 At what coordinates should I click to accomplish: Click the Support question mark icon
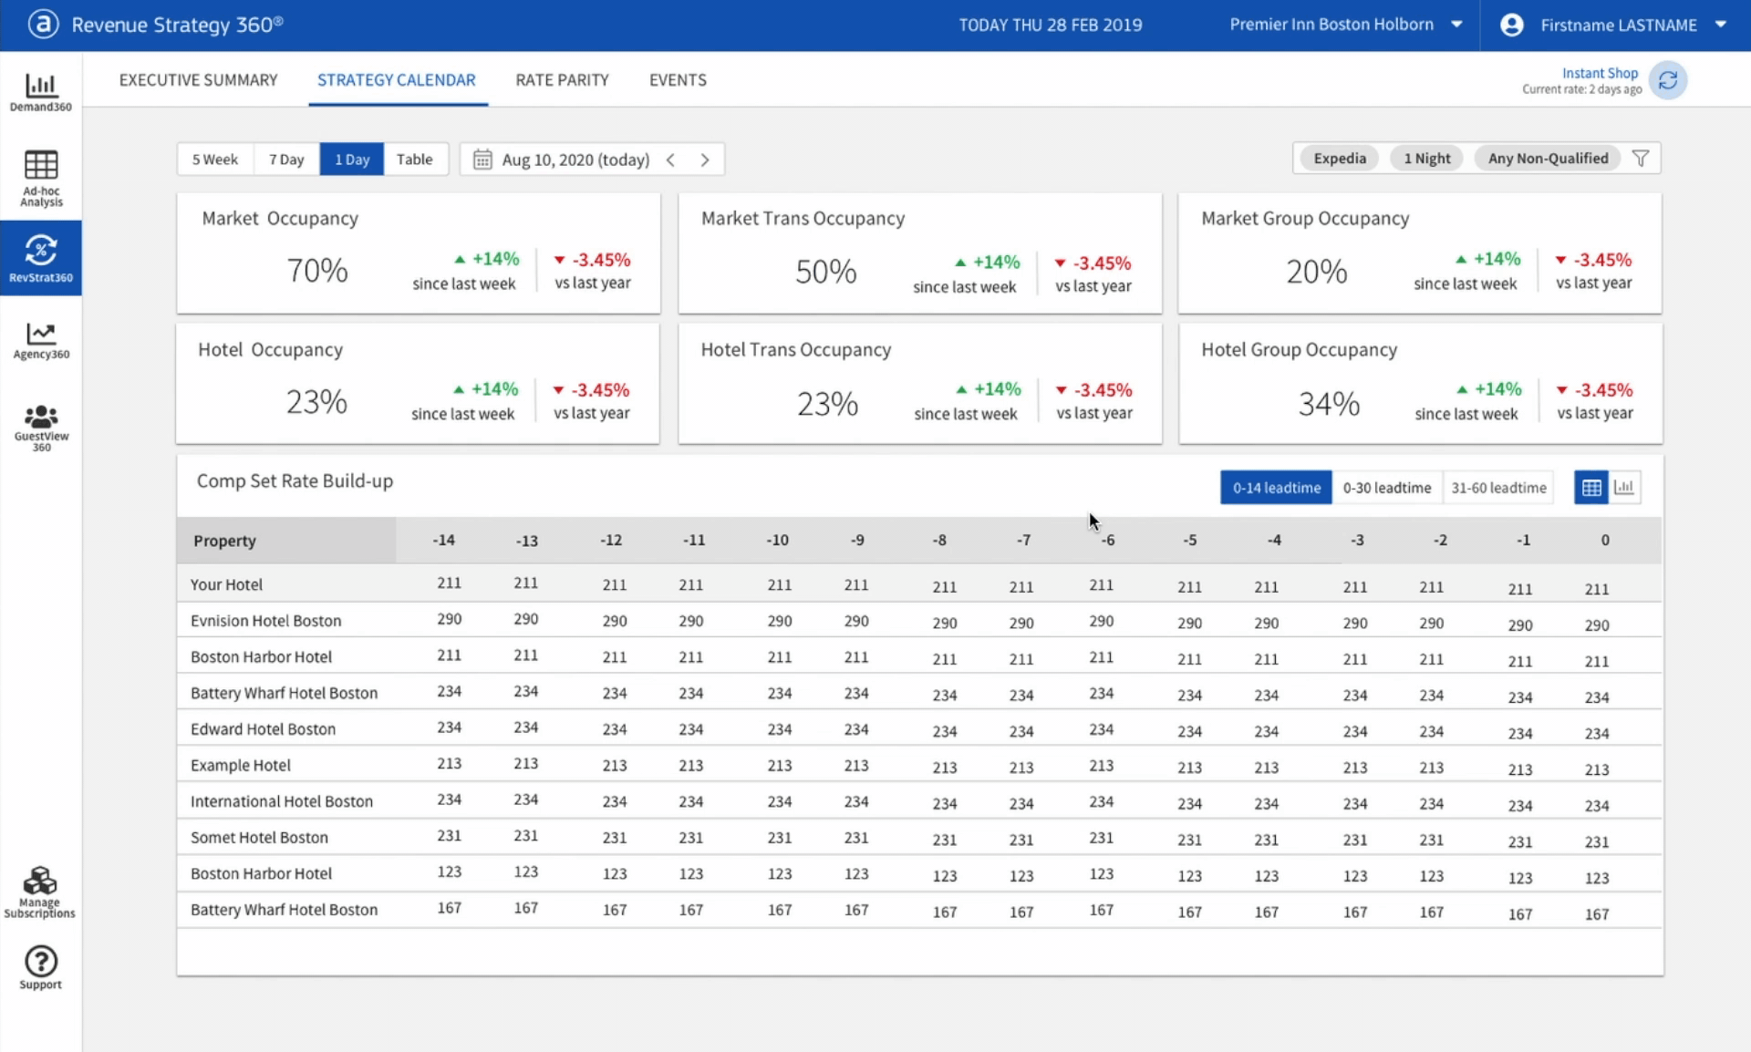41,961
